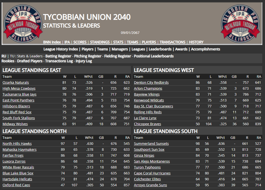This screenshot has height=190, width=265.
Task: Open Ginza Ninjas team page
Action: click(144, 156)
